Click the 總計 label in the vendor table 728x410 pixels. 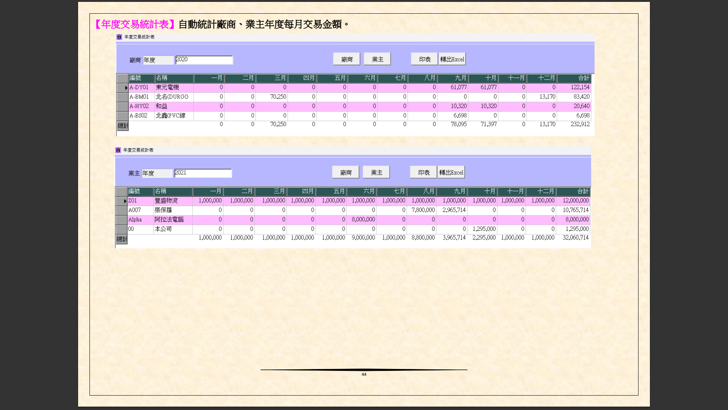click(x=122, y=126)
